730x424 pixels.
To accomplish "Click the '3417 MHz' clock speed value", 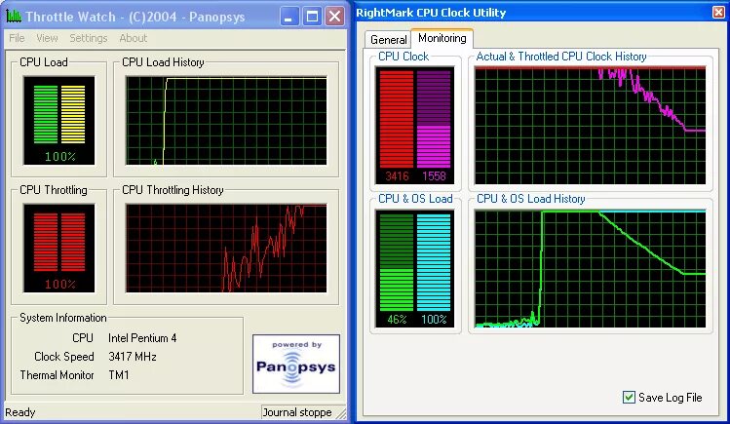I will [x=133, y=357].
